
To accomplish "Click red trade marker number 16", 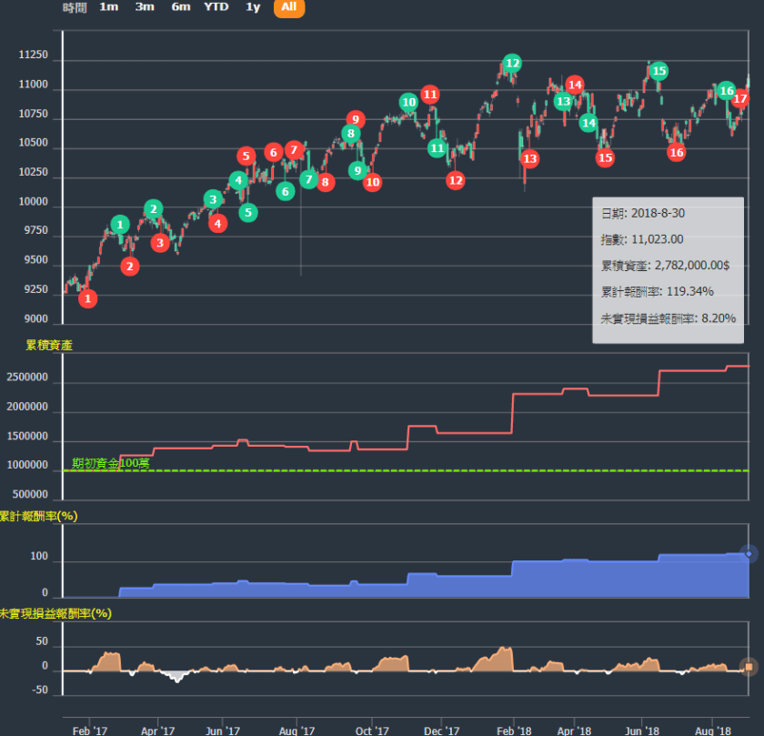I will click(x=676, y=153).
